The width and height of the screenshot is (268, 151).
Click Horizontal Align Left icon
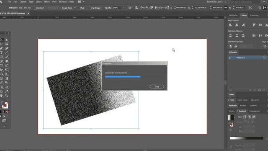pyautogui.click(x=230, y=25)
